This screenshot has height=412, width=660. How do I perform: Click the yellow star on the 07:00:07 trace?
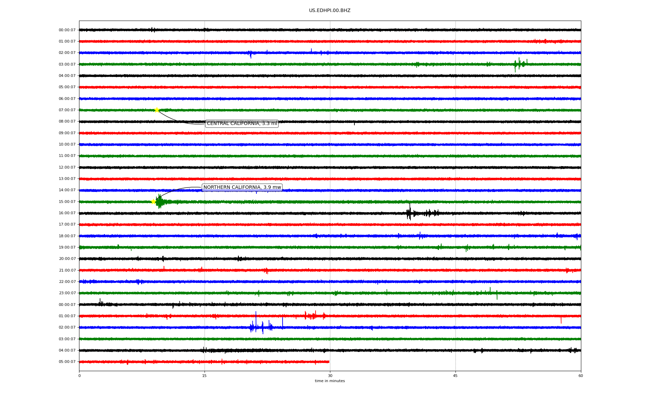[x=157, y=110]
